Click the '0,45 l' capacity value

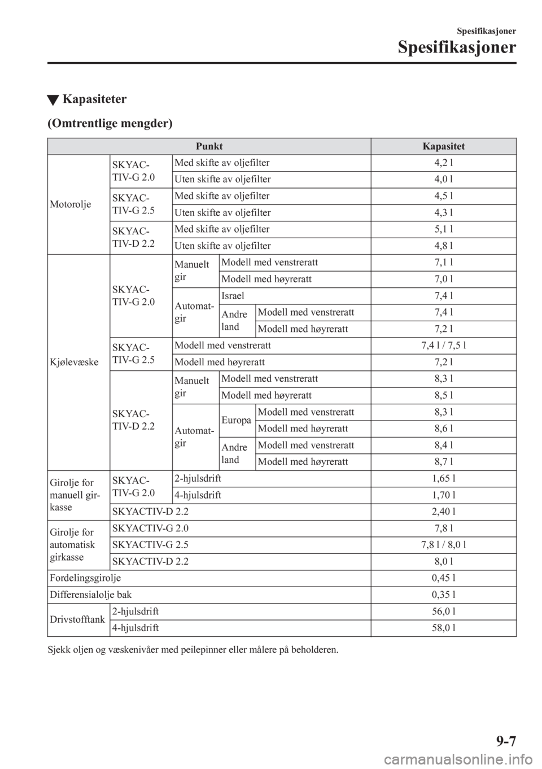click(x=444, y=578)
